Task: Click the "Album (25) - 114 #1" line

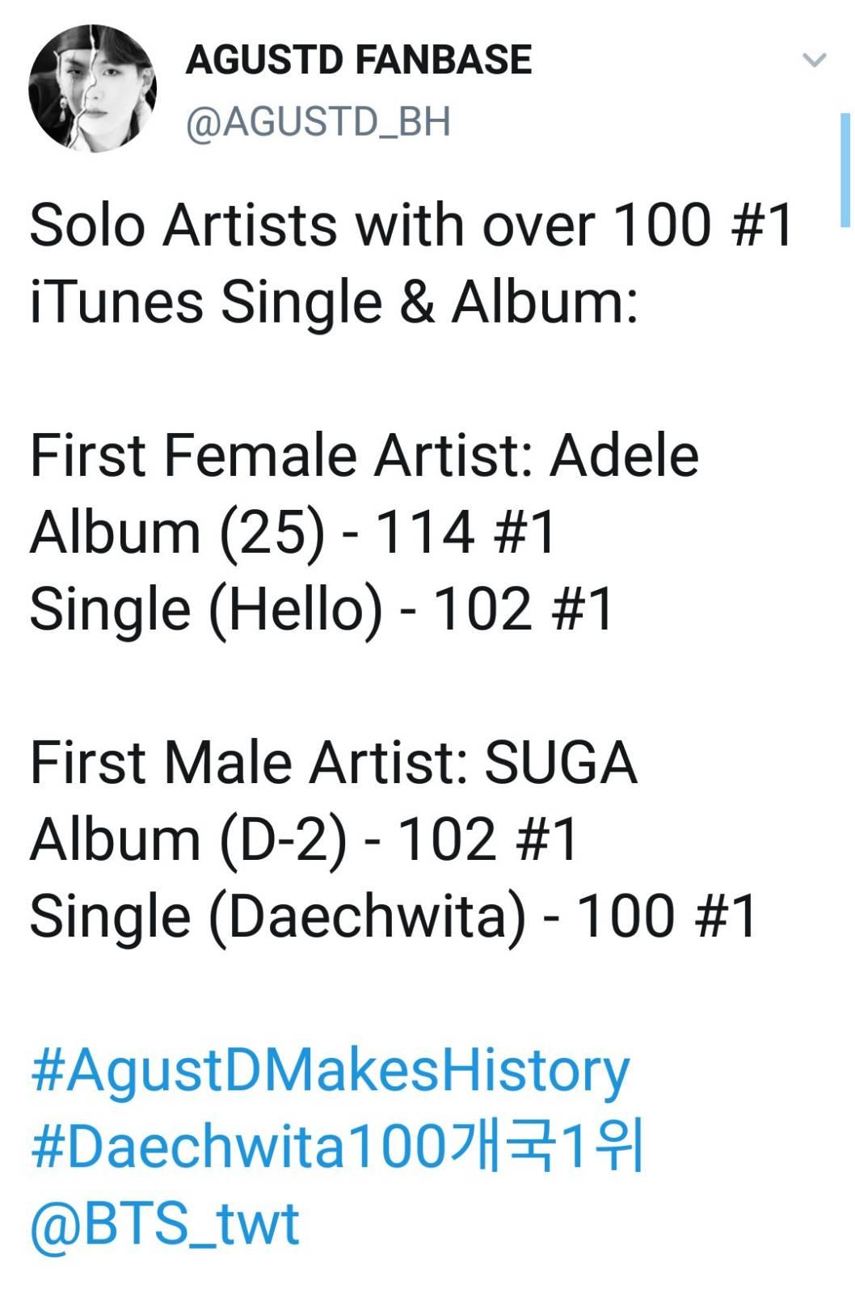Action: [293, 533]
